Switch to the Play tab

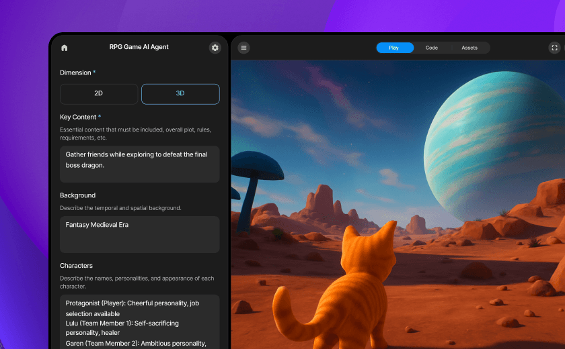pos(395,48)
